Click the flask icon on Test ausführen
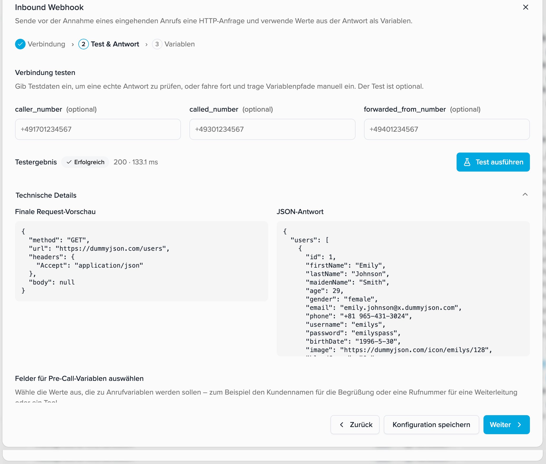Viewport: 546px width, 464px height. click(467, 162)
